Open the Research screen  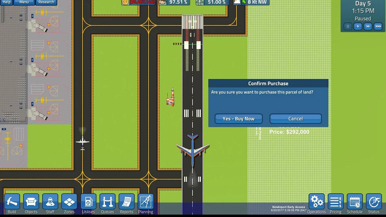[46, 2]
